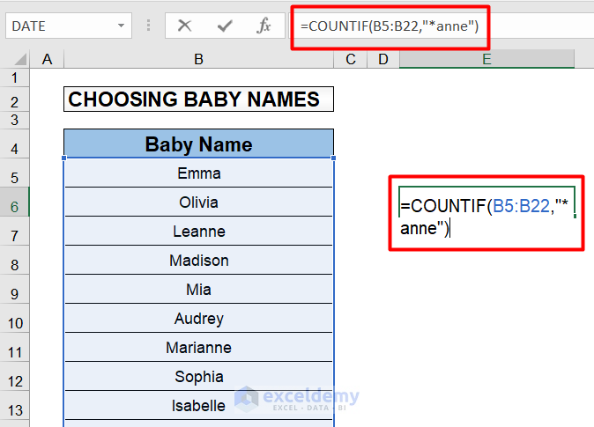Cancel formula entry with the X icon

tap(185, 26)
